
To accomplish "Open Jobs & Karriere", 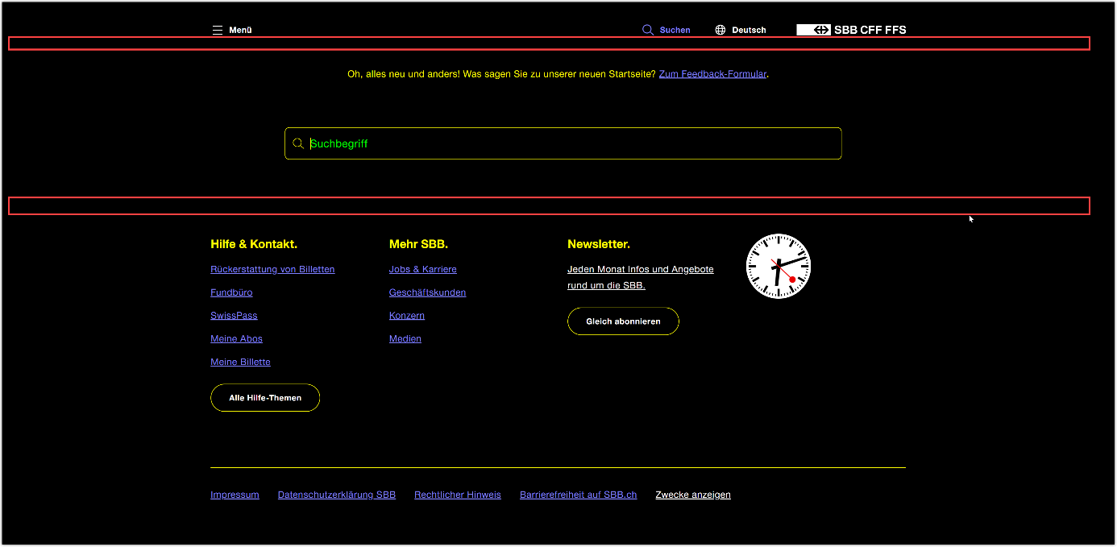I will click(x=423, y=269).
